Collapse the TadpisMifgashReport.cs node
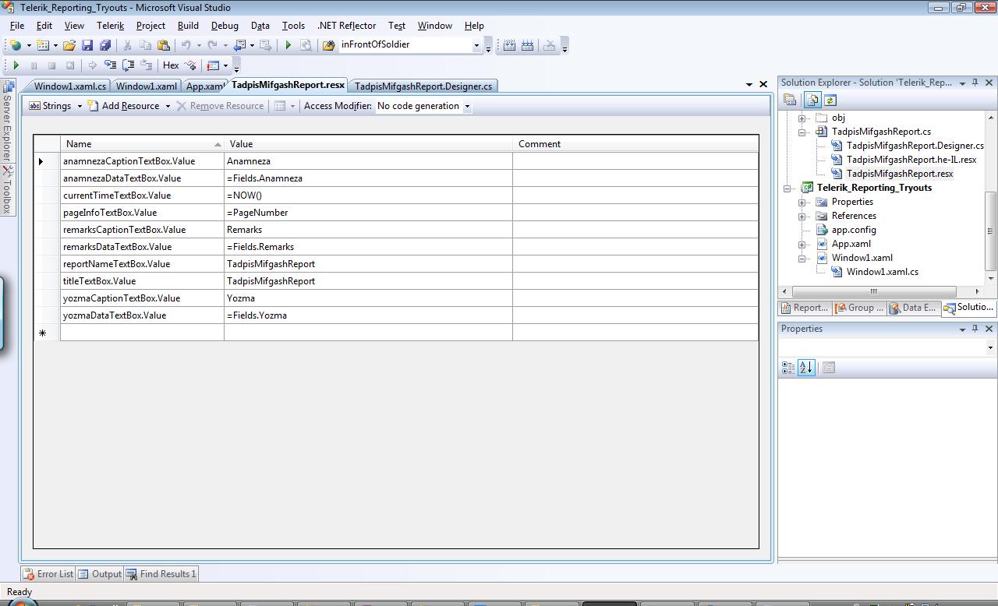The height and width of the screenshot is (606, 998). [x=802, y=132]
